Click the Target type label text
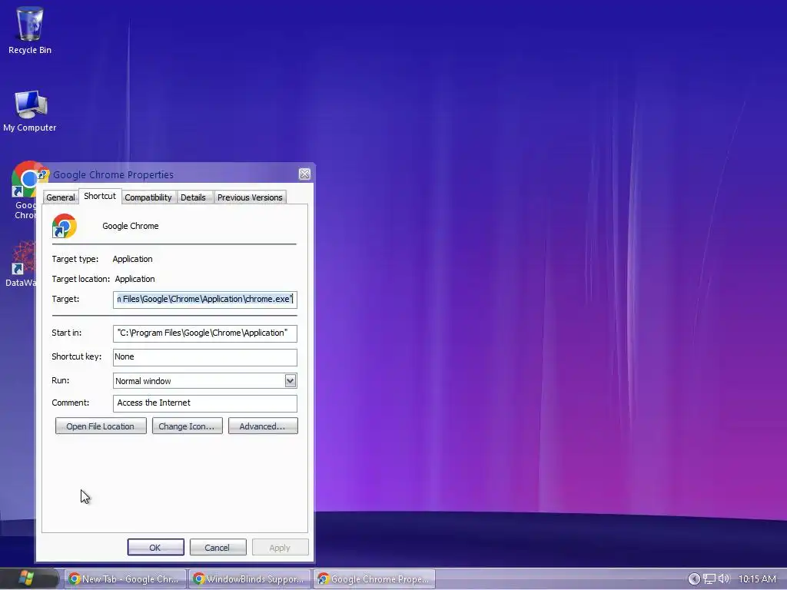 [75, 259]
